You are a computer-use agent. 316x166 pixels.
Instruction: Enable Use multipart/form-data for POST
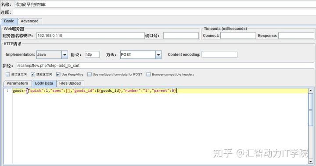coord(90,74)
